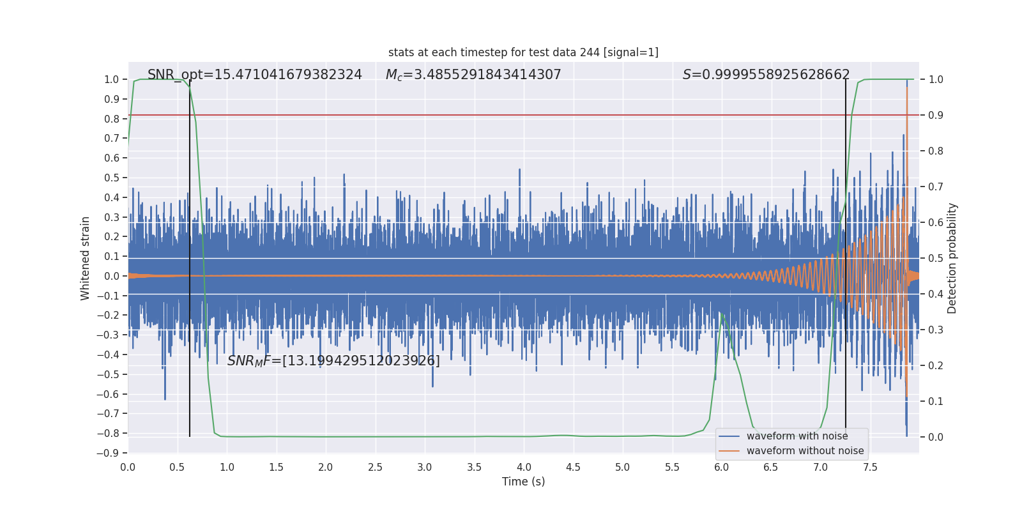Screen dimensions: 1022x511
Task: Click the x-axis tick label 4.0
Action: (x=524, y=468)
